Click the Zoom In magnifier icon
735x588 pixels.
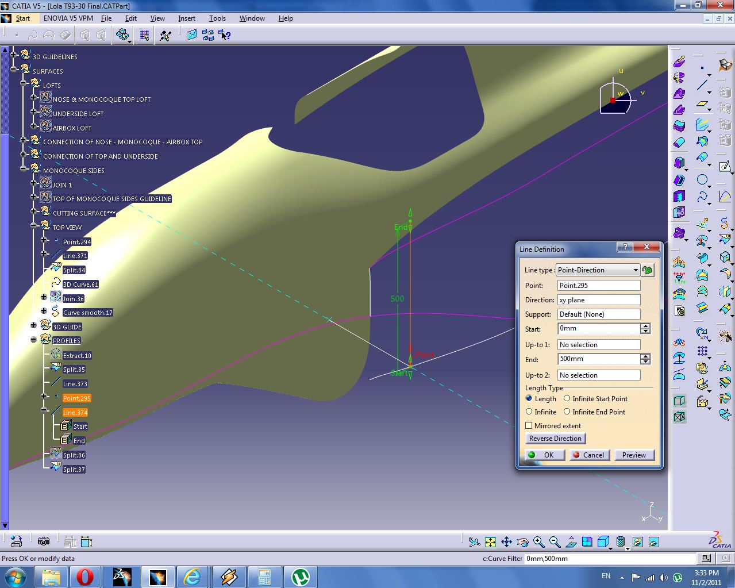[x=538, y=541]
